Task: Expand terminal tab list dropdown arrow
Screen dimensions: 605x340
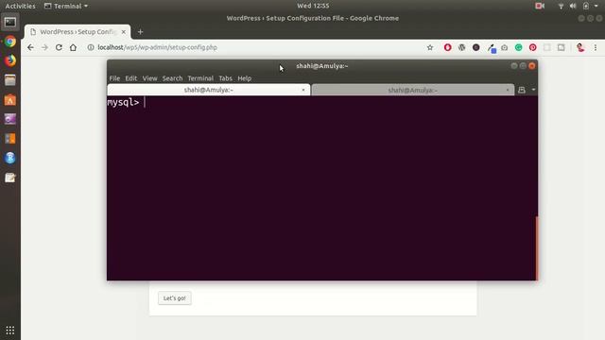Action: pyautogui.click(x=533, y=90)
